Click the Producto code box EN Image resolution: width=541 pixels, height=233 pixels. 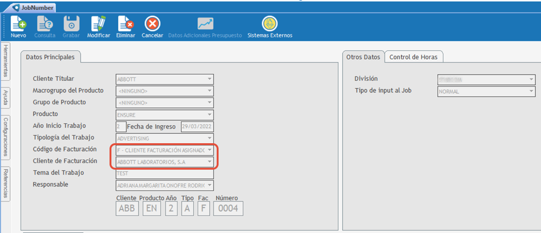[152, 209]
